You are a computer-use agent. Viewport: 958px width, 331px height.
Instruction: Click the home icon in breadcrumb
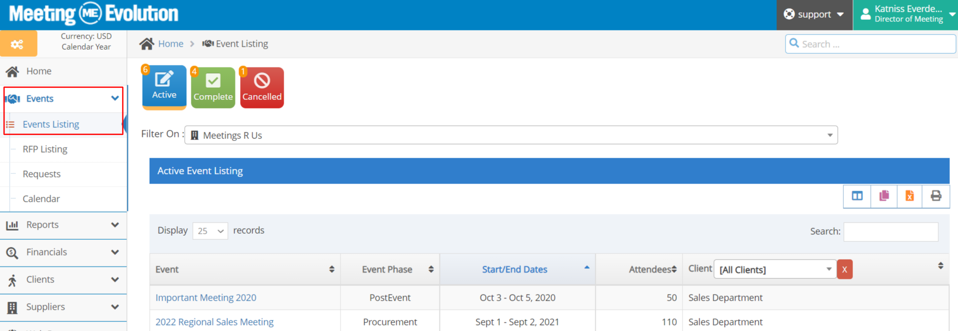[x=147, y=44]
